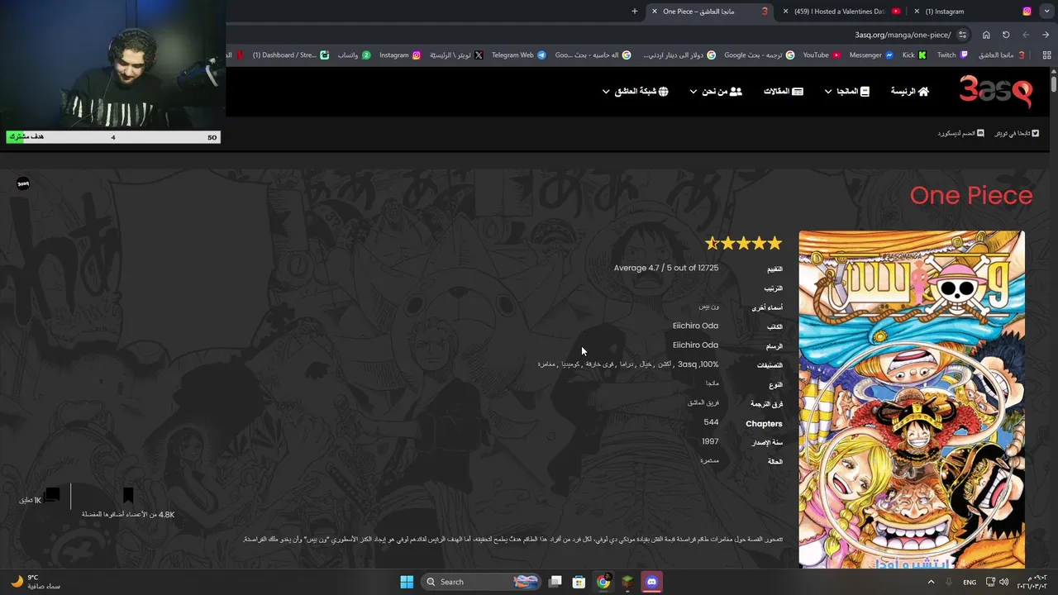The width and height of the screenshot is (1058, 595).
Task: Open the المقالات articles nav item
Action: coord(783,92)
